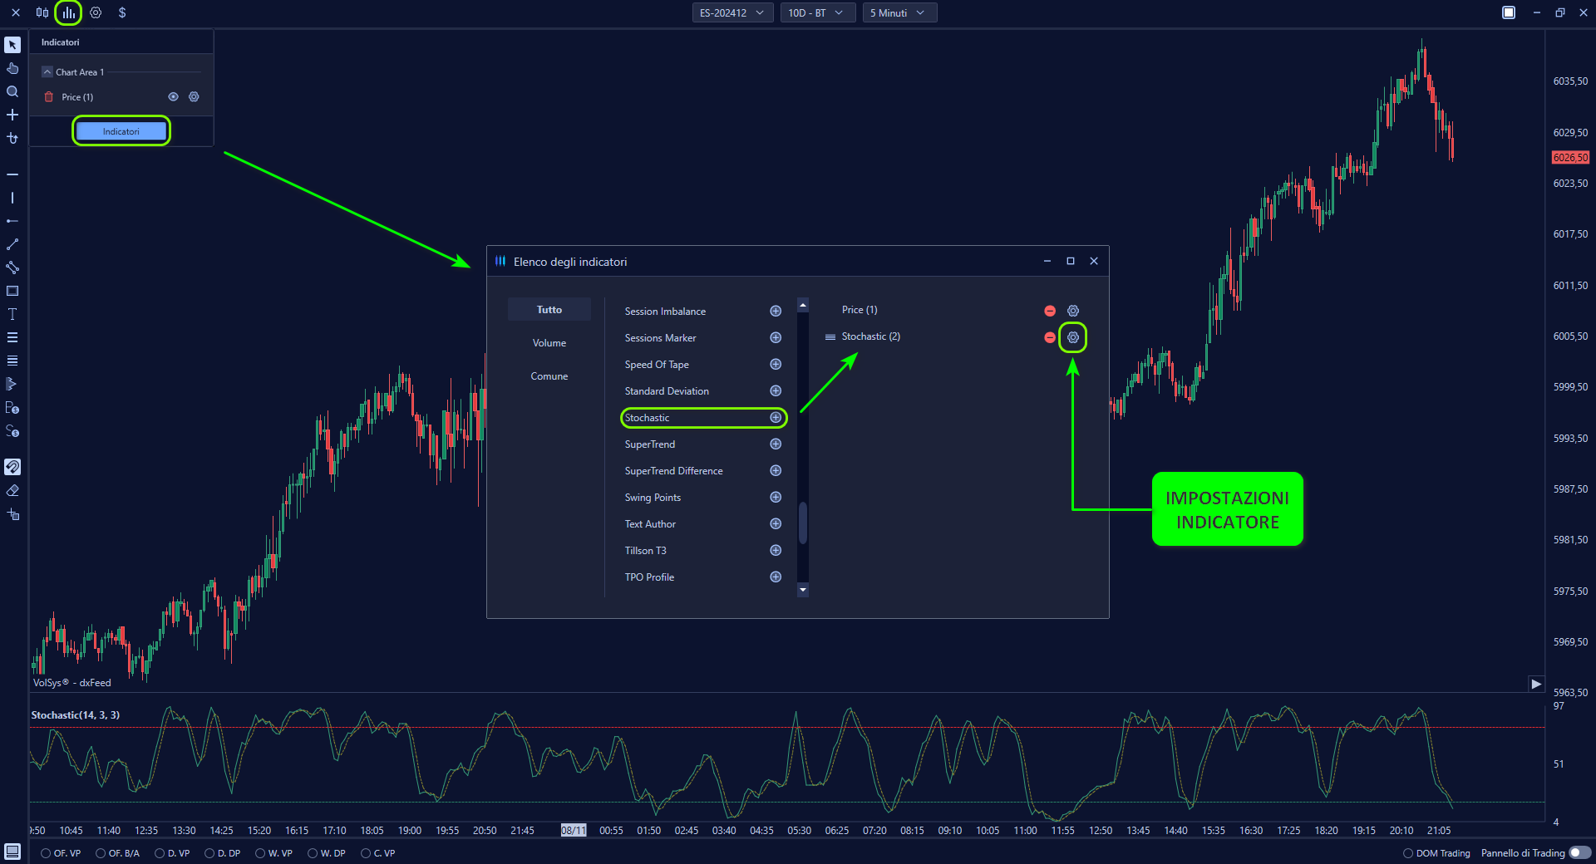Select the crosshair plus tool
The image size is (1596, 864).
coord(12,115)
